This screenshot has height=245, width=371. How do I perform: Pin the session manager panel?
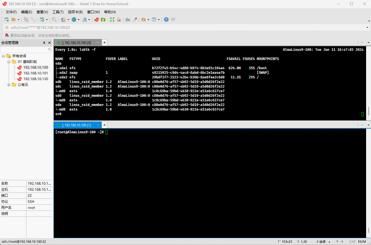pyautogui.click(x=44, y=43)
